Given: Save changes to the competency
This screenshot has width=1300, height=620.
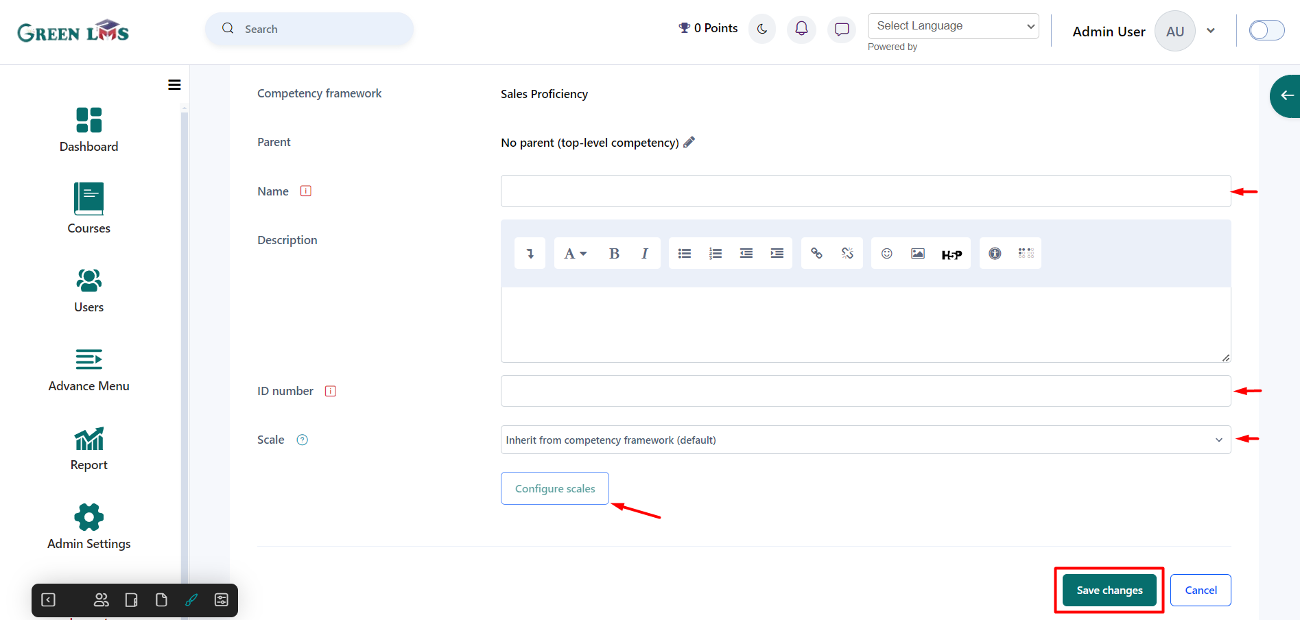Looking at the screenshot, I should click(x=1109, y=591).
